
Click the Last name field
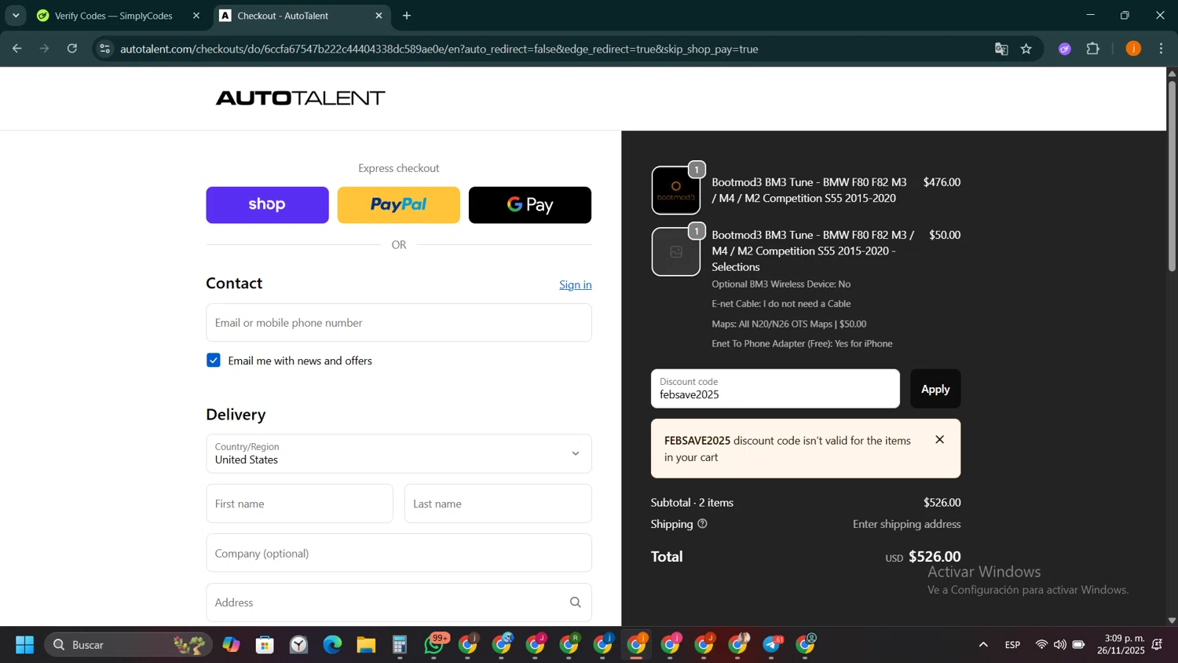click(x=498, y=504)
